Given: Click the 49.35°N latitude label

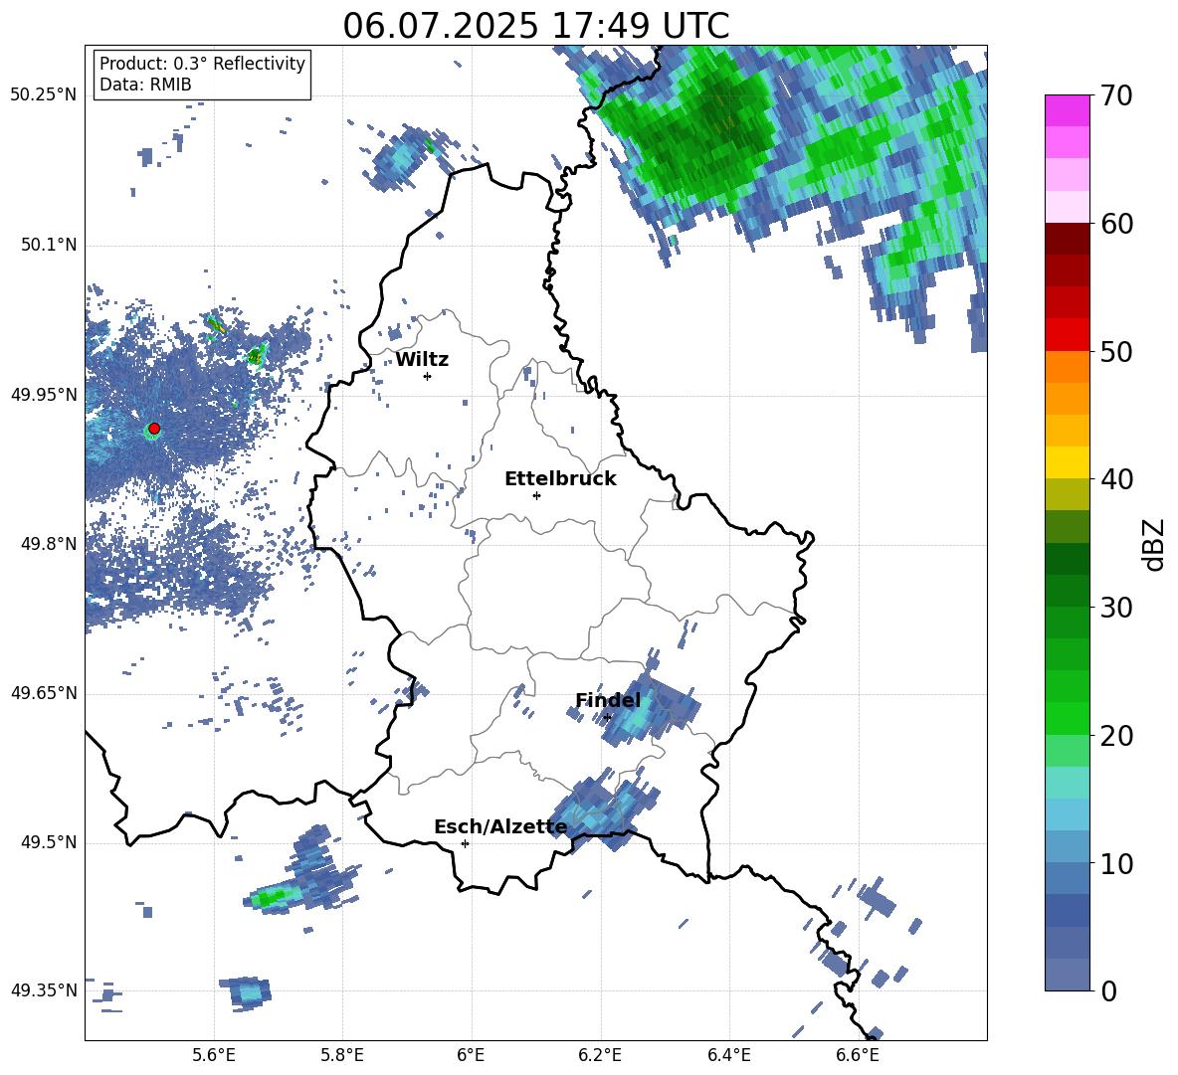Looking at the screenshot, I should click(x=44, y=990).
